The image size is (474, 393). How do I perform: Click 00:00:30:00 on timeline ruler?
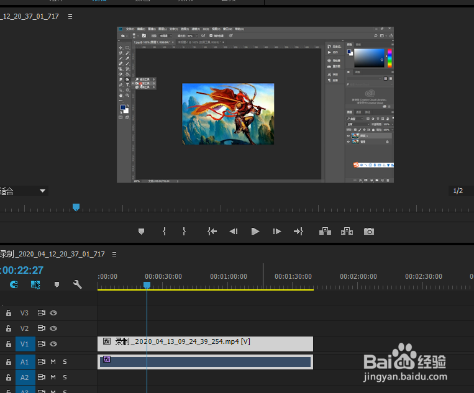click(163, 276)
